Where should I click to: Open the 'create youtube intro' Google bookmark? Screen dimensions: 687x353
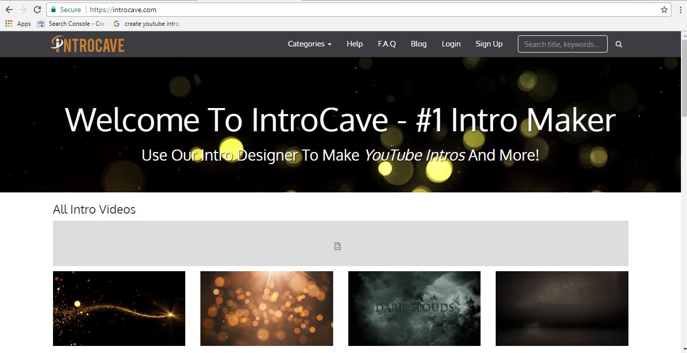click(x=146, y=24)
